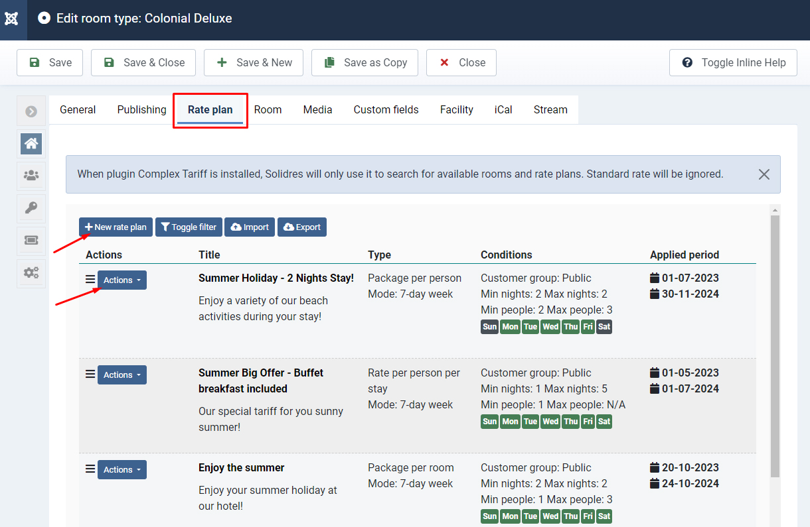Open the customers group sidebar icon
The height and width of the screenshot is (527, 810).
point(31,176)
